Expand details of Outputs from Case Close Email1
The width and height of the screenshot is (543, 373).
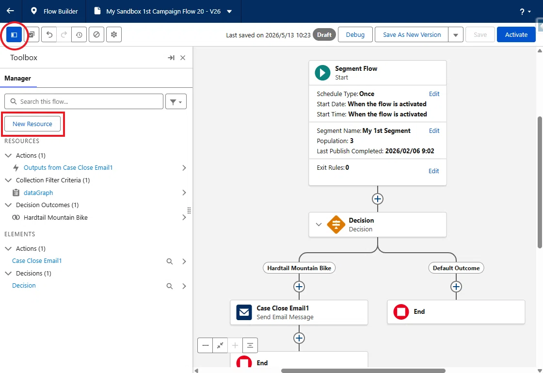(184, 168)
